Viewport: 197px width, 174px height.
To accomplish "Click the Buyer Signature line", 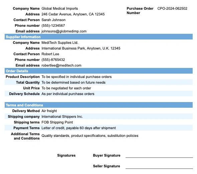I will (159, 157).
